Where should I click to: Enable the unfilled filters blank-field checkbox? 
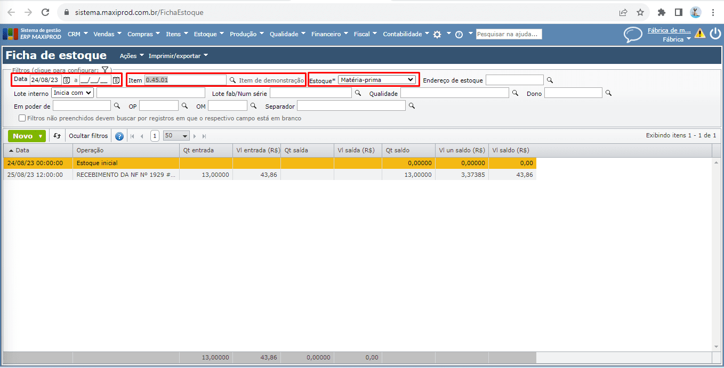pos(22,118)
